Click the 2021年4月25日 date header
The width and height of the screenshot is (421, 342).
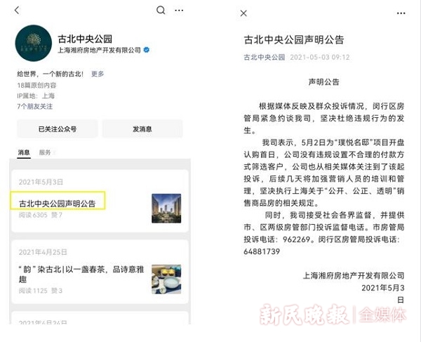coord(43,252)
